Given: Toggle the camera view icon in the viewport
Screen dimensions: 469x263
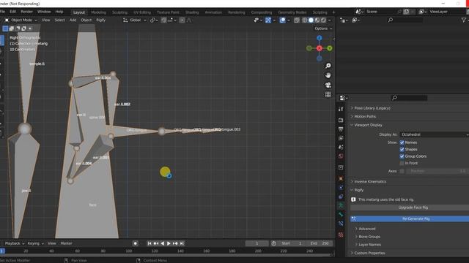Looking at the screenshot, I should 328,85.
